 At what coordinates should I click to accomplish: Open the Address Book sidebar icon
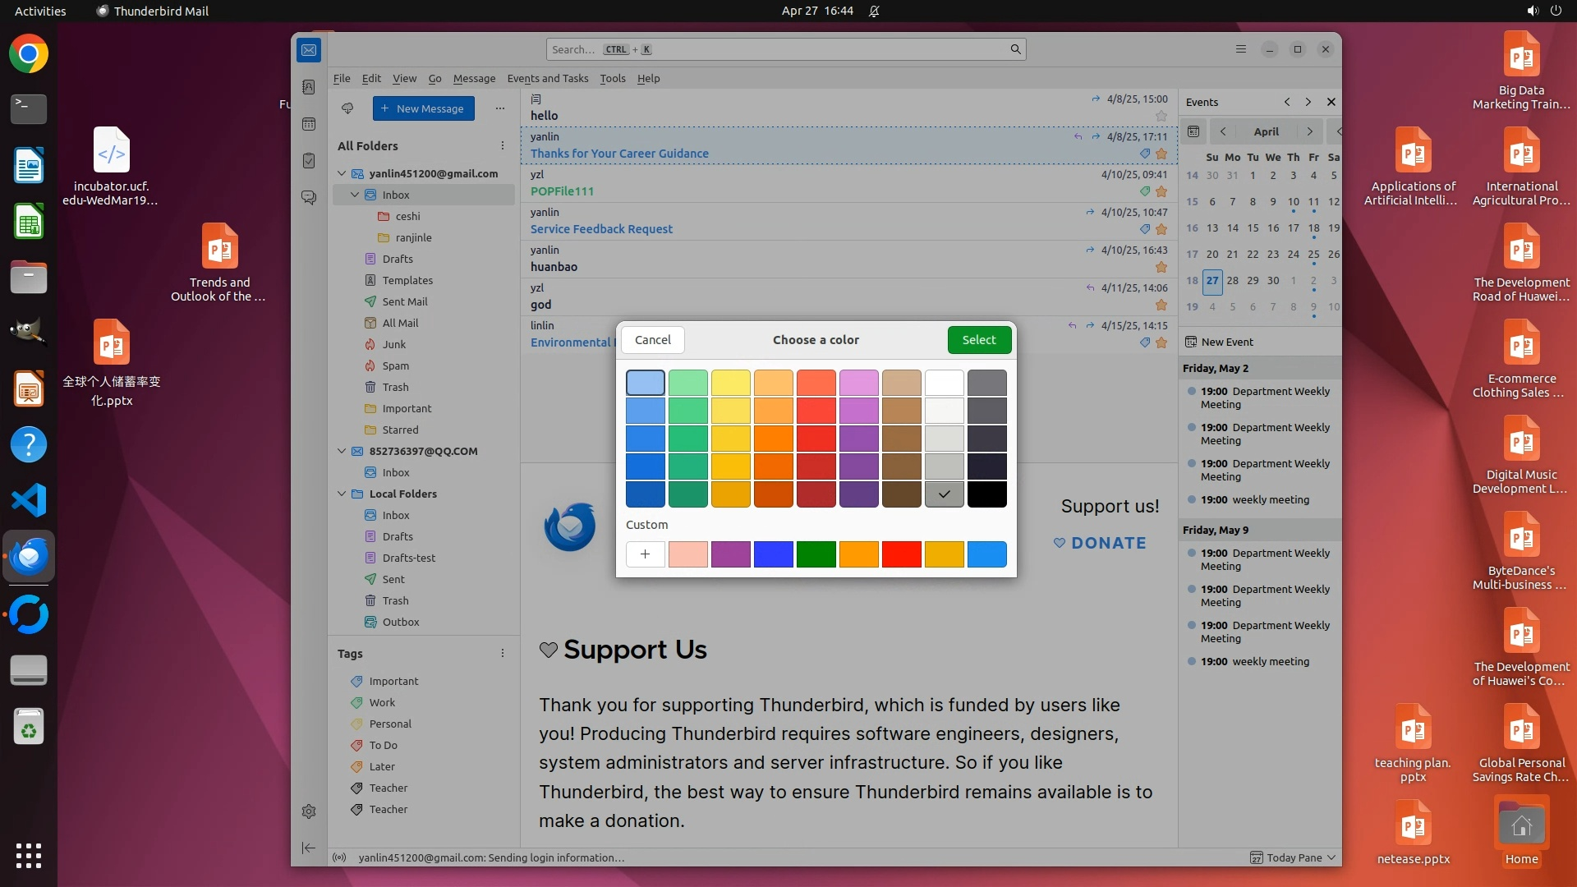pos(309,87)
